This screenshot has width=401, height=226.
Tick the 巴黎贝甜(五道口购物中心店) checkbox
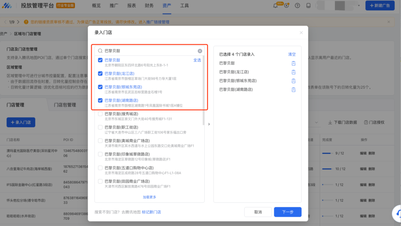tap(100, 168)
